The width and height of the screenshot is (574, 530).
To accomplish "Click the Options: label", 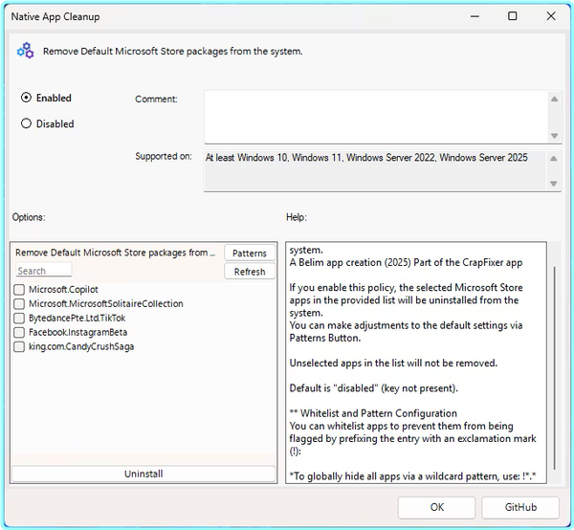I will coord(29,217).
